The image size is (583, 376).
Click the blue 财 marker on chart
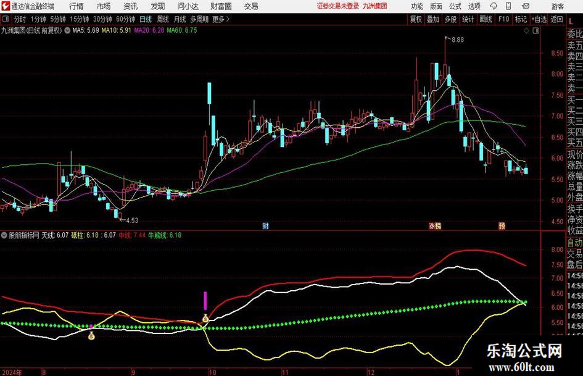click(x=265, y=226)
